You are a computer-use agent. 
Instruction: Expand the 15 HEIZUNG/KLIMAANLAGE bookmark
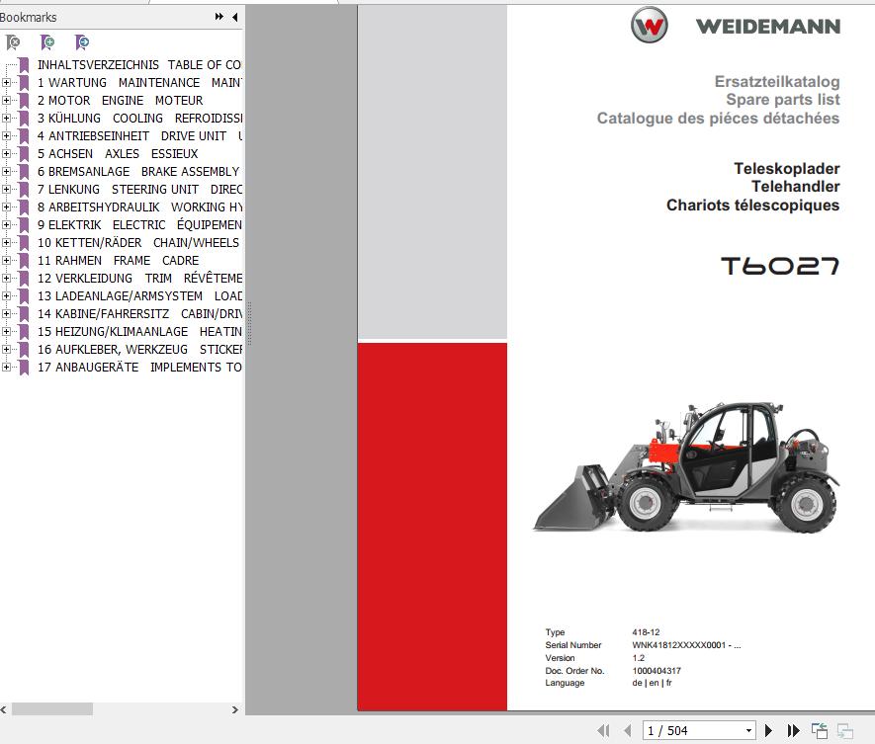6,332
